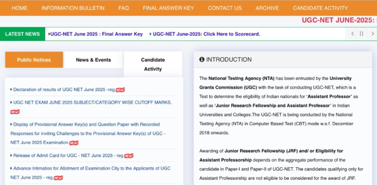This screenshot has height=185, width=377.
Task: Switch to the Candidate Activity tab
Action: 153,64
